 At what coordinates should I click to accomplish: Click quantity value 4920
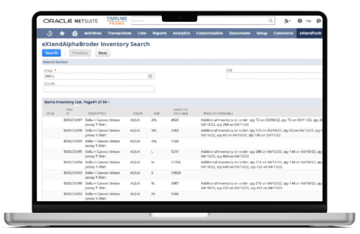point(175,120)
